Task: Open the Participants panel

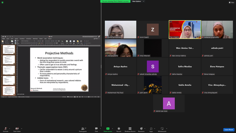Action: pyautogui.click(x=83, y=129)
